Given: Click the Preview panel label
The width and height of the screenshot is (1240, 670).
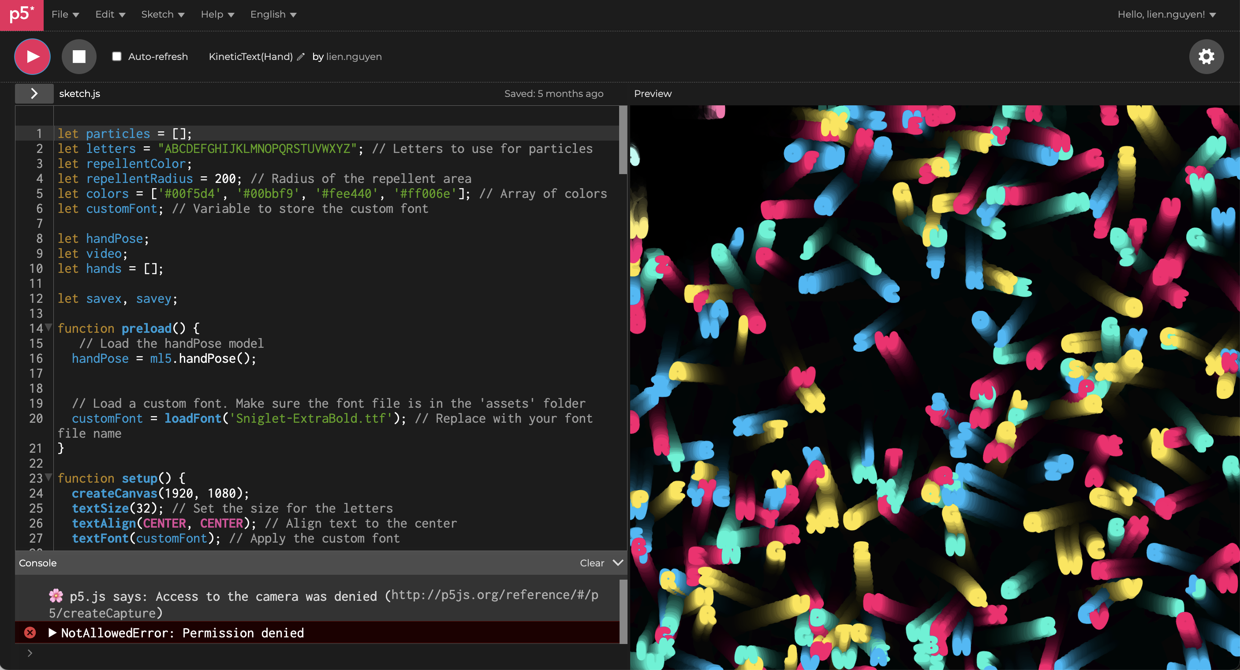Looking at the screenshot, I should point(652,93).
